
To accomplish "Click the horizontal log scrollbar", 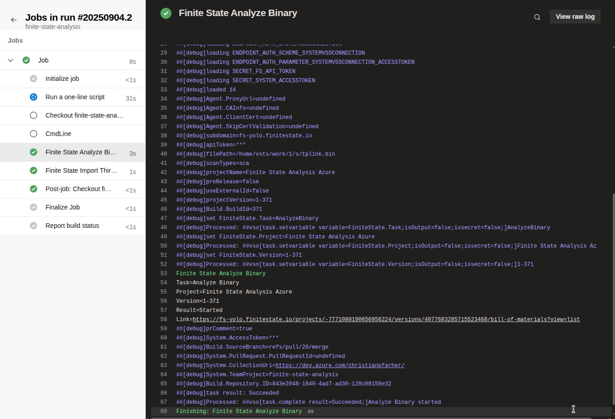I will pos(371,418).
